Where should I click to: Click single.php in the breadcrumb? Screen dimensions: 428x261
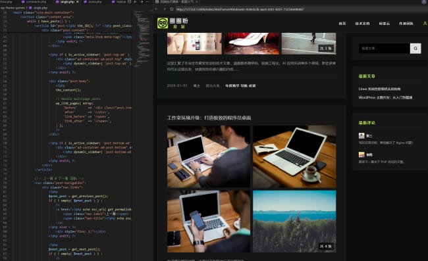[40, 8]
